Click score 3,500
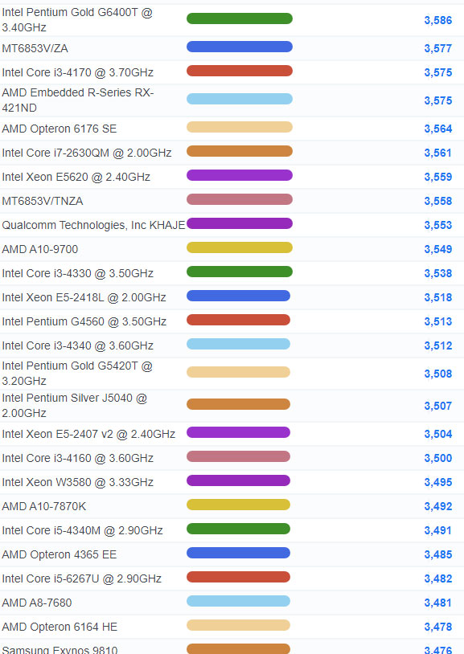464x654 pixels. click(438, 459)
